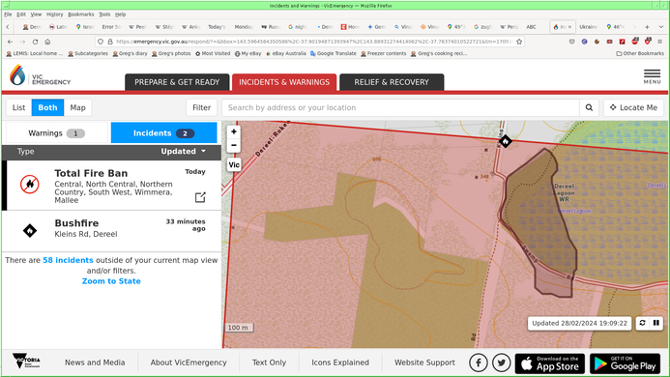The width and height of the screenshot is (670, 377).
Task: Zoom out on the map
Action: click(x=234, y=145)
